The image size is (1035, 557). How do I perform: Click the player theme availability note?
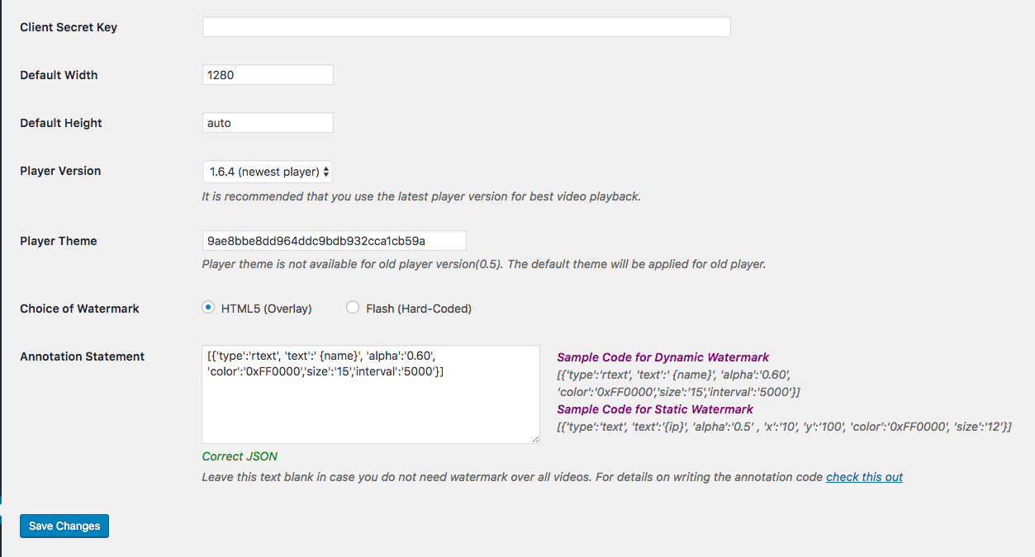484,265
